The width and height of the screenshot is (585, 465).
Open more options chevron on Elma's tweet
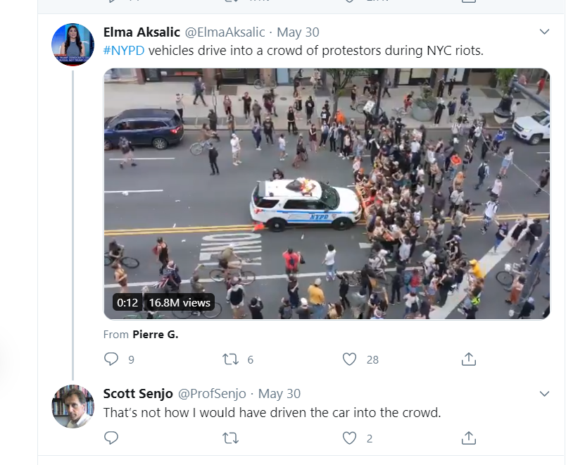coord(544,32)
